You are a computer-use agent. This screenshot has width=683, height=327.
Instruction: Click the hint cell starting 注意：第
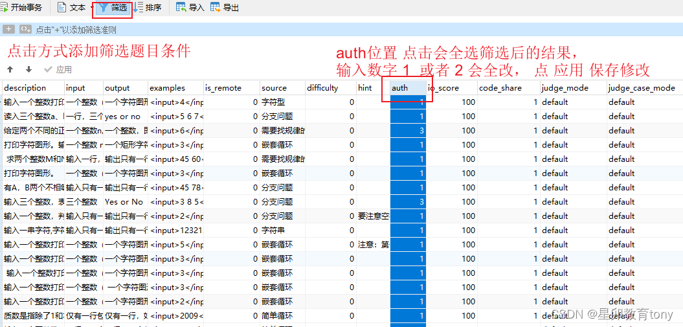pos(373,244)
